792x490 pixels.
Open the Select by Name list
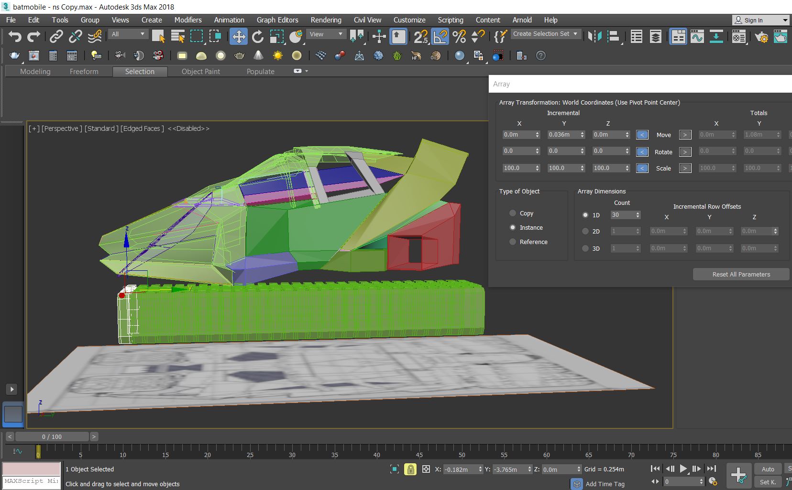coord(177,36)
